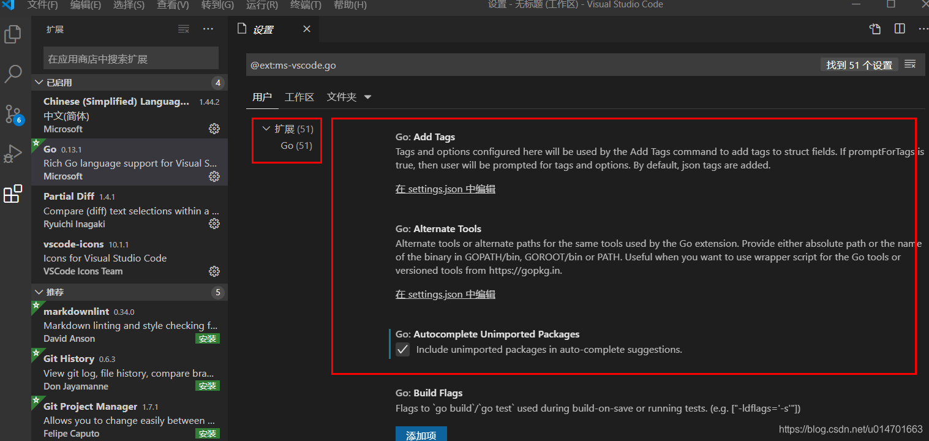The width and height of the screenshot is (929, 441).
Task: Edit Alternate Tools in settings.json link
Action: click(445, 295)
